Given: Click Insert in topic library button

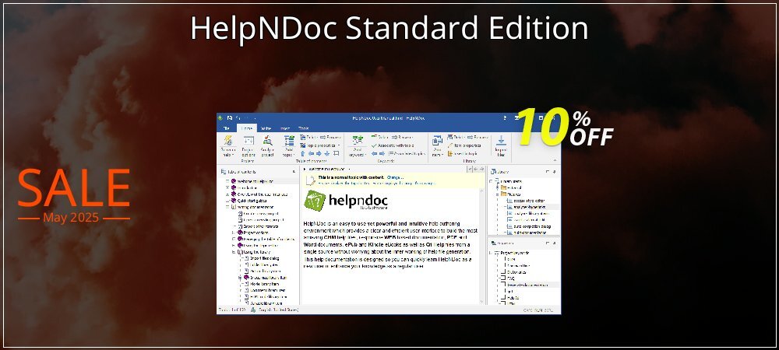Looking at the screenshot, I should [463, 154].
